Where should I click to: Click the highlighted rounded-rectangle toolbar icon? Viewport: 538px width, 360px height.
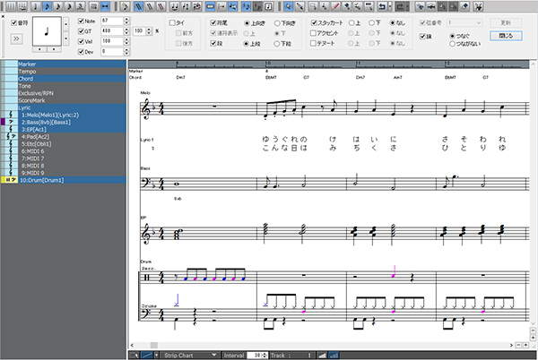tap(210, 6)
